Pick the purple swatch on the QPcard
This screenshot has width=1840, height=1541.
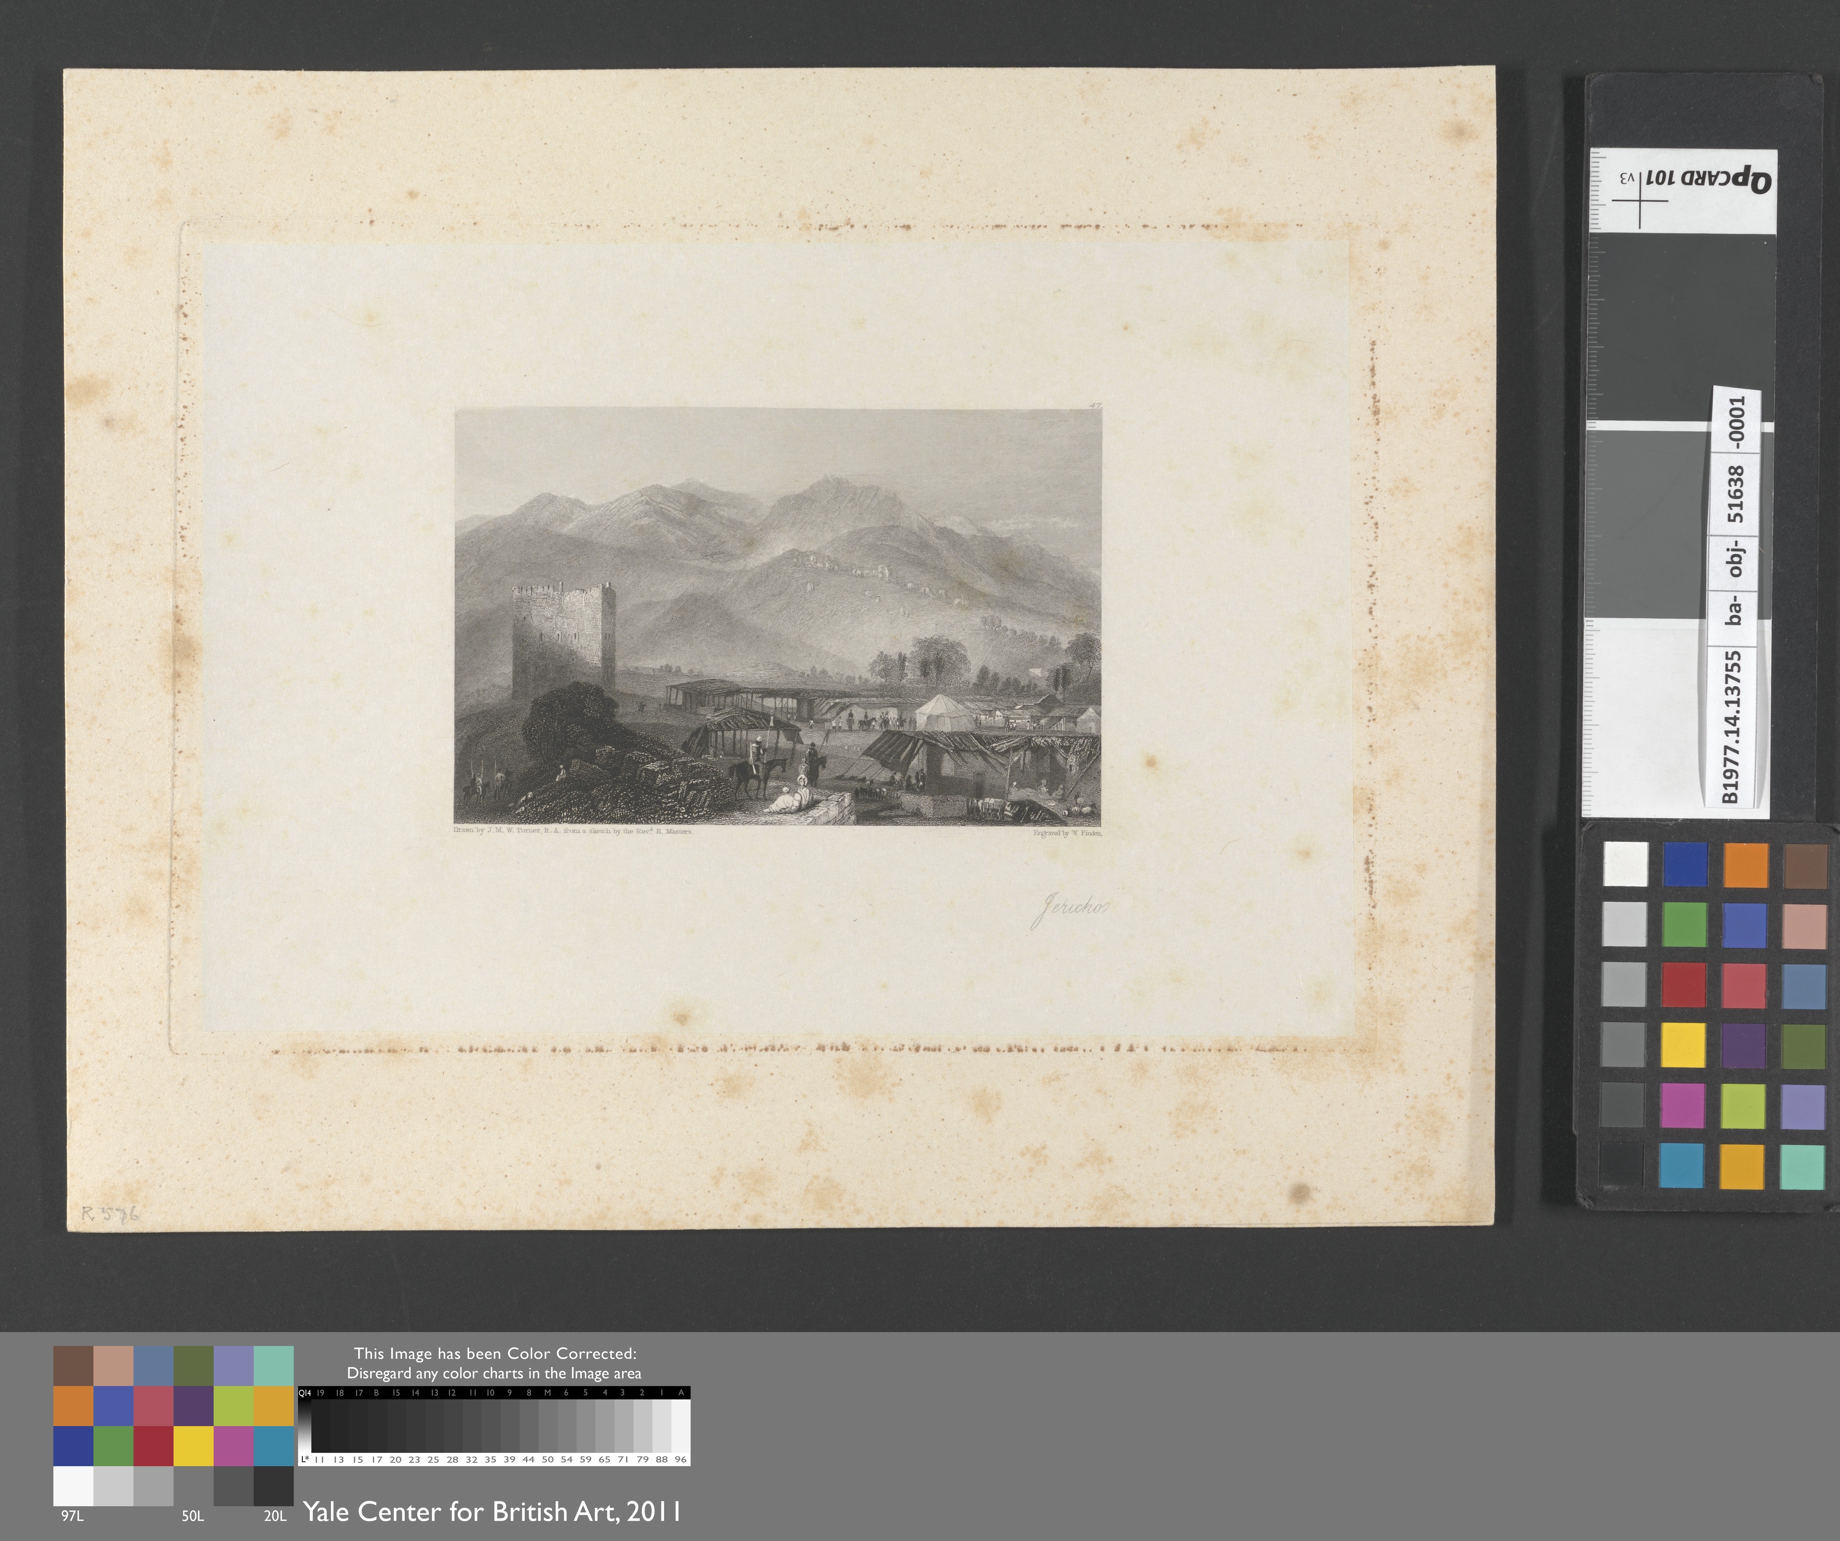click(x=1743, y=1045)
